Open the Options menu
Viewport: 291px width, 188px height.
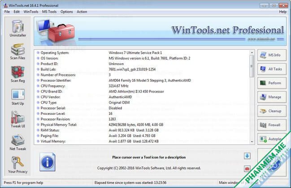(67, 12)
